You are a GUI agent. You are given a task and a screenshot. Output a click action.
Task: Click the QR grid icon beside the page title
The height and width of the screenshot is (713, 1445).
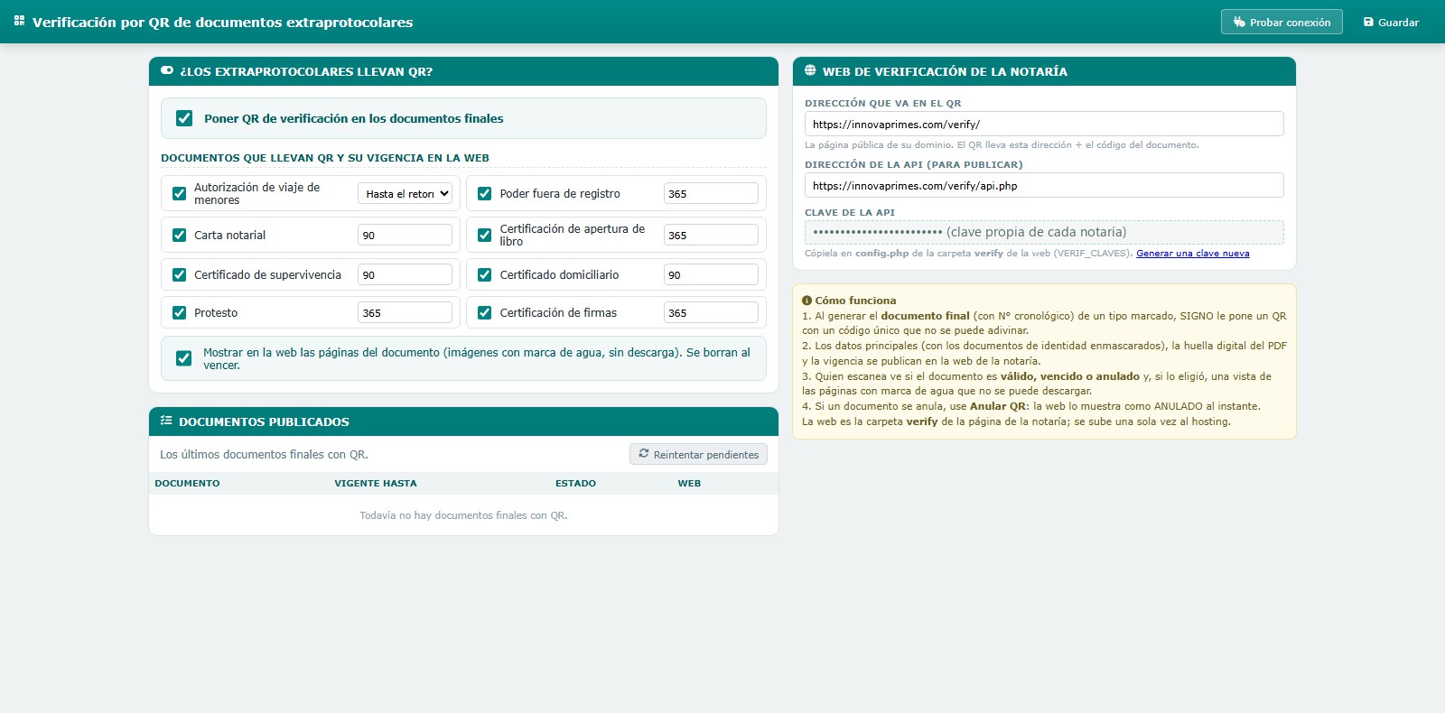coord(19,21)
